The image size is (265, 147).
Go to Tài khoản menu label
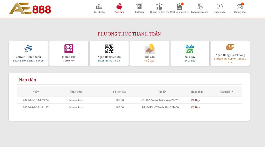(x=99, y=12)
